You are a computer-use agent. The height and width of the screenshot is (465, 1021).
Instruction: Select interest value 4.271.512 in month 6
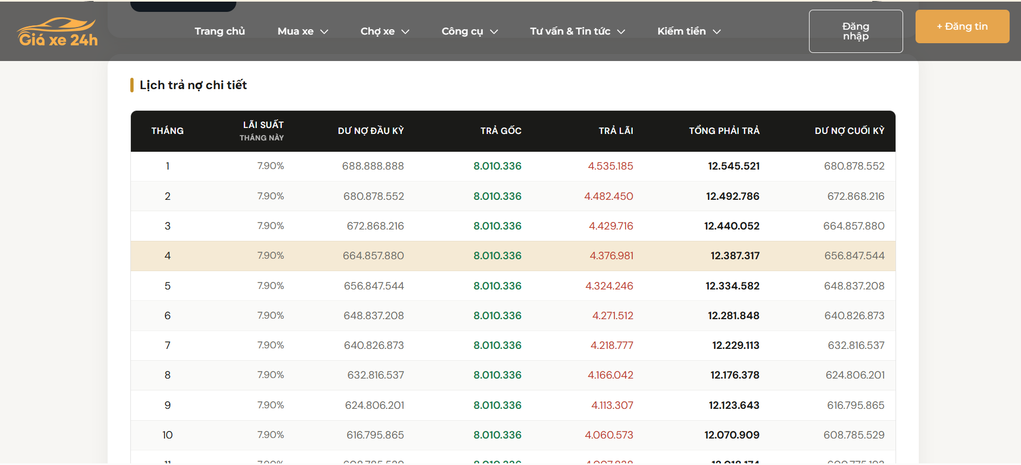point(613,316)
